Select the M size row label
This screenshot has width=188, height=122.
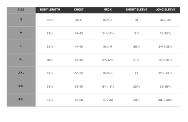point(21,33)
